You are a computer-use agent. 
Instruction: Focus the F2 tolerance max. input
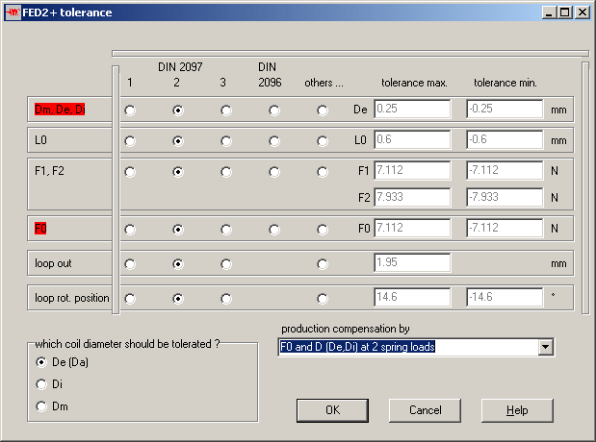point(412,197)
